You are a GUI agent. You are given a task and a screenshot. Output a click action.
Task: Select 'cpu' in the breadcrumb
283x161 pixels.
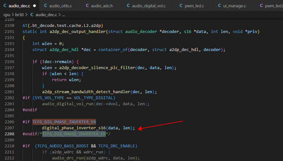[x=7, y=15]
